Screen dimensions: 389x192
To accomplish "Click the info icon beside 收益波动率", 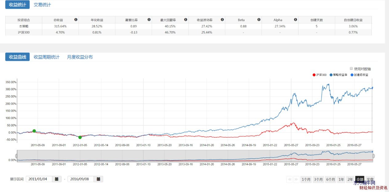I will (222, 20).
